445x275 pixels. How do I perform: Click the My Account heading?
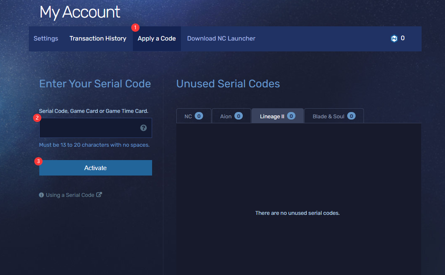pyautogui.click(x=80, y=12)
